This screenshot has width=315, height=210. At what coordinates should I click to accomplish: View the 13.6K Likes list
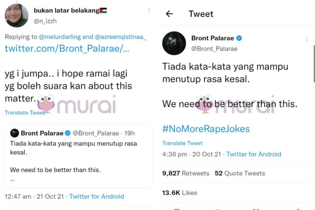click(179, 194)
